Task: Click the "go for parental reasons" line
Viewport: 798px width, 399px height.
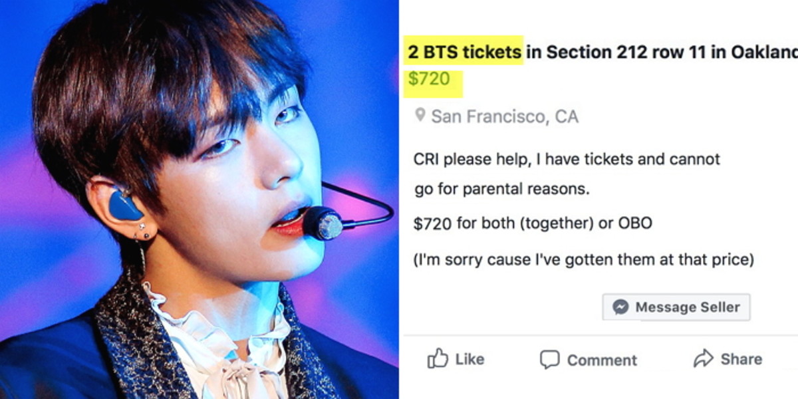Action: 502,190
